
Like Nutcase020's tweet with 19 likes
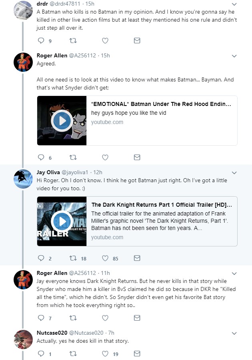(x=105, y=354)
